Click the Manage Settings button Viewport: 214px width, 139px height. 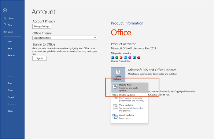tap(42, 26)
